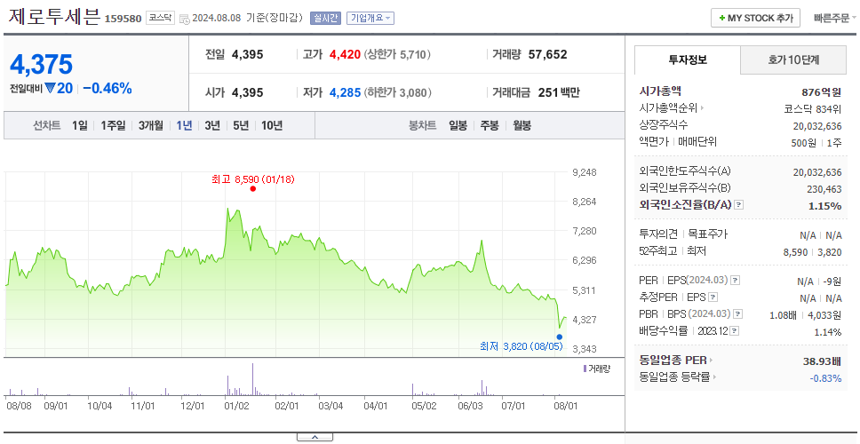Click the red 최고 8,590 marker dot
The height and width of the screenshot is (444, 860).
(253, 188)
